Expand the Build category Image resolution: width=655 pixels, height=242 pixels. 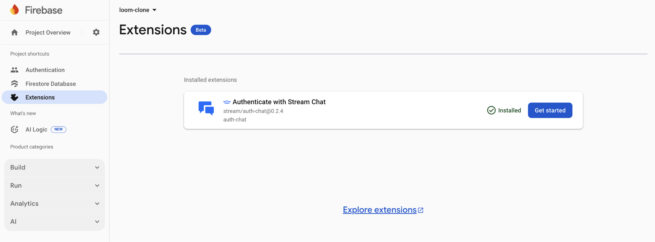point(55,167)
